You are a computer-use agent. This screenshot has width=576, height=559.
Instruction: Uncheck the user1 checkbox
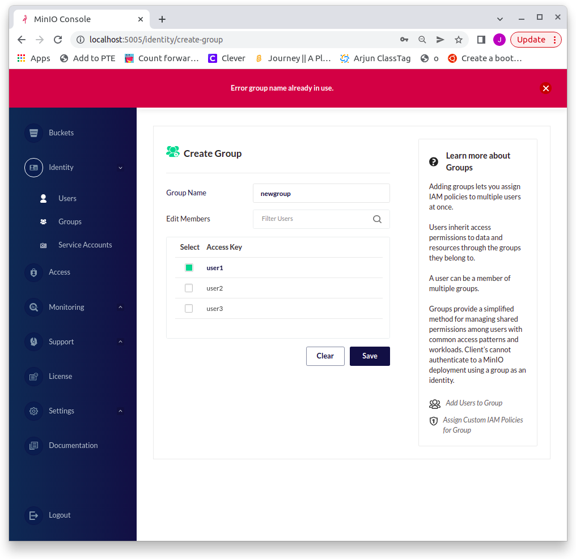[x=189, y=267]
